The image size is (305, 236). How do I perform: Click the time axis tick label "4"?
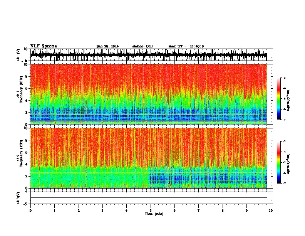pos(127,211)
